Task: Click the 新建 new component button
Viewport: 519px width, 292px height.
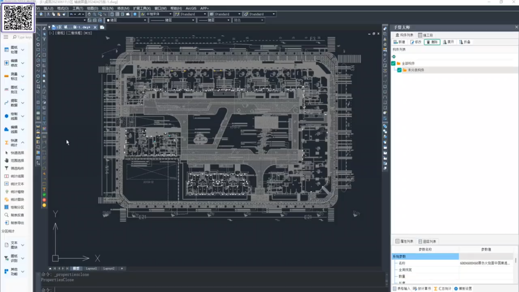Action: (399, 42)
